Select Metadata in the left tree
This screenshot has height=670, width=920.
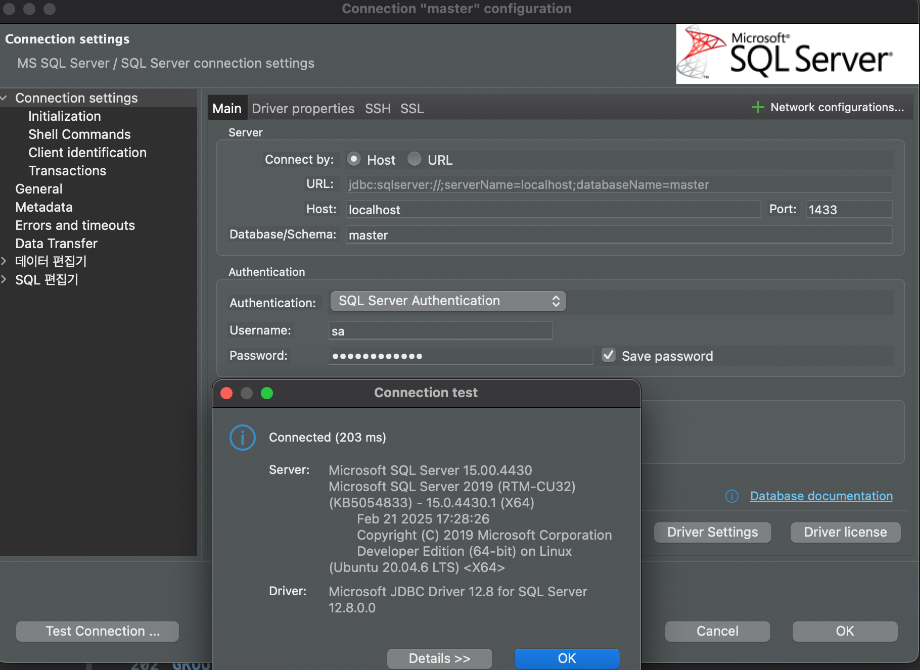pyautogui.click(x=44, y=207)
